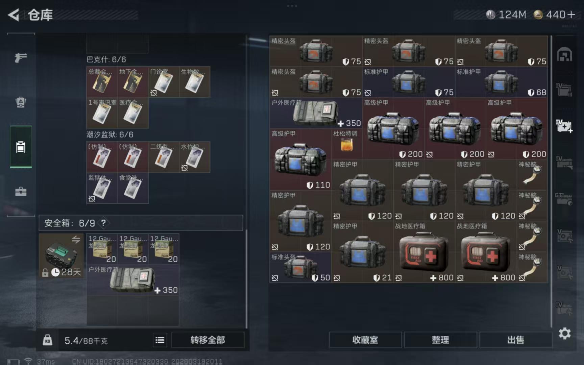This screenshot has width=584, height=365.
Task: Click the 巴克什: 6/6 header
Action: coord(106,59)
